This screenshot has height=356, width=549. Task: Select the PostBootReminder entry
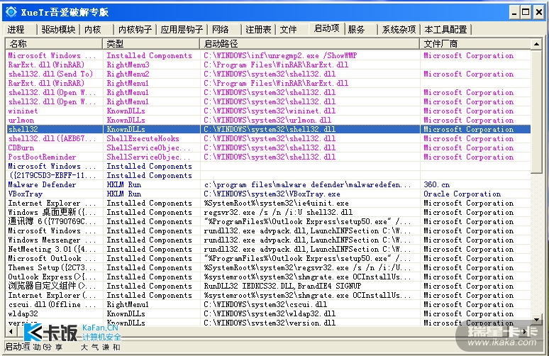click(x=268, y=157)
